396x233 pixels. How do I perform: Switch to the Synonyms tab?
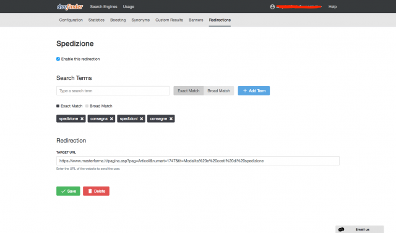[140, 20]
